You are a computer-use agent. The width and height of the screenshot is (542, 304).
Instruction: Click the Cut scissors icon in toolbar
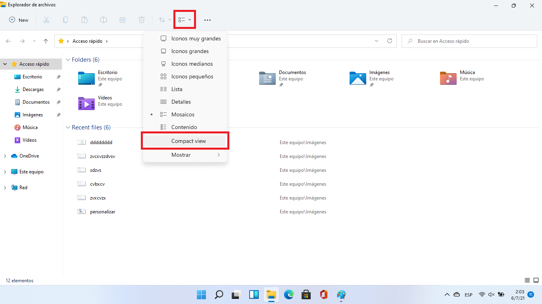46,20
